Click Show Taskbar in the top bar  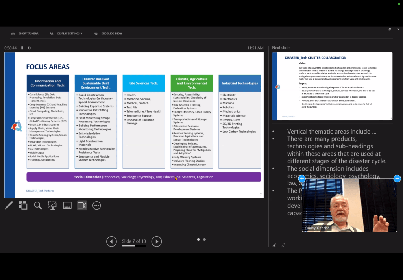[25, 33]
